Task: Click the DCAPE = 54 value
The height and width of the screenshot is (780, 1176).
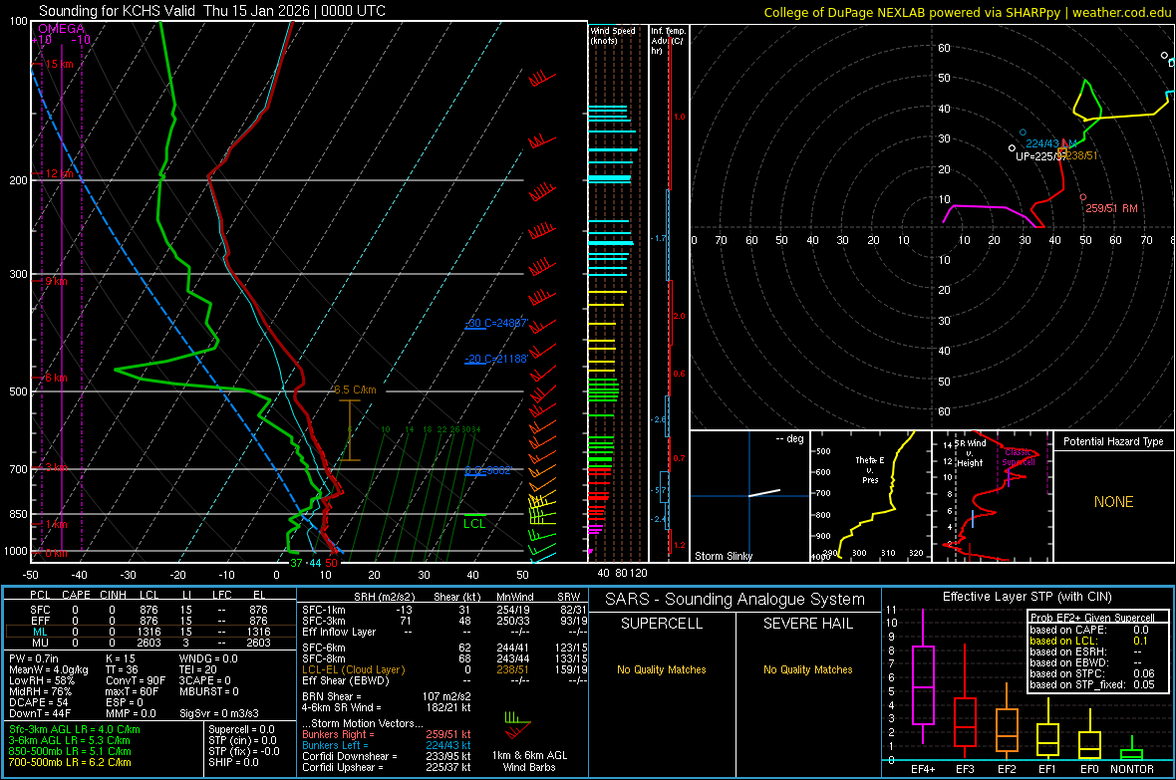Action: point(38,702)
